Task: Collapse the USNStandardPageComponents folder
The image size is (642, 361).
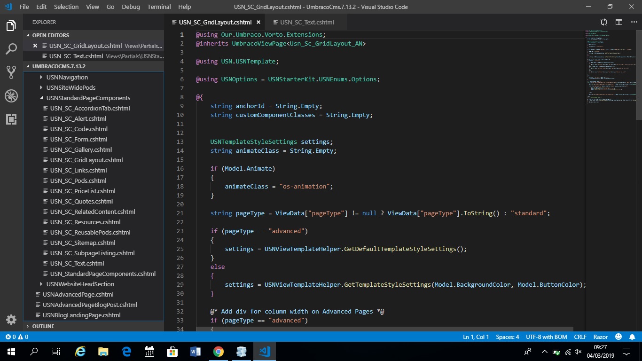Action: tap(88, 98)
